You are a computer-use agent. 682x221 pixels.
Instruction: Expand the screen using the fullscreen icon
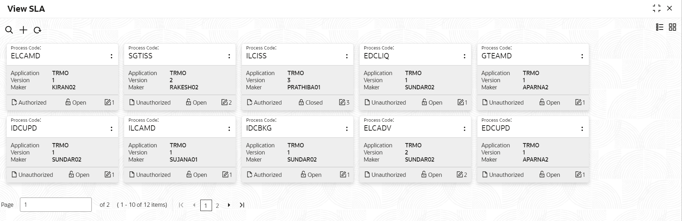coord(656,8)
